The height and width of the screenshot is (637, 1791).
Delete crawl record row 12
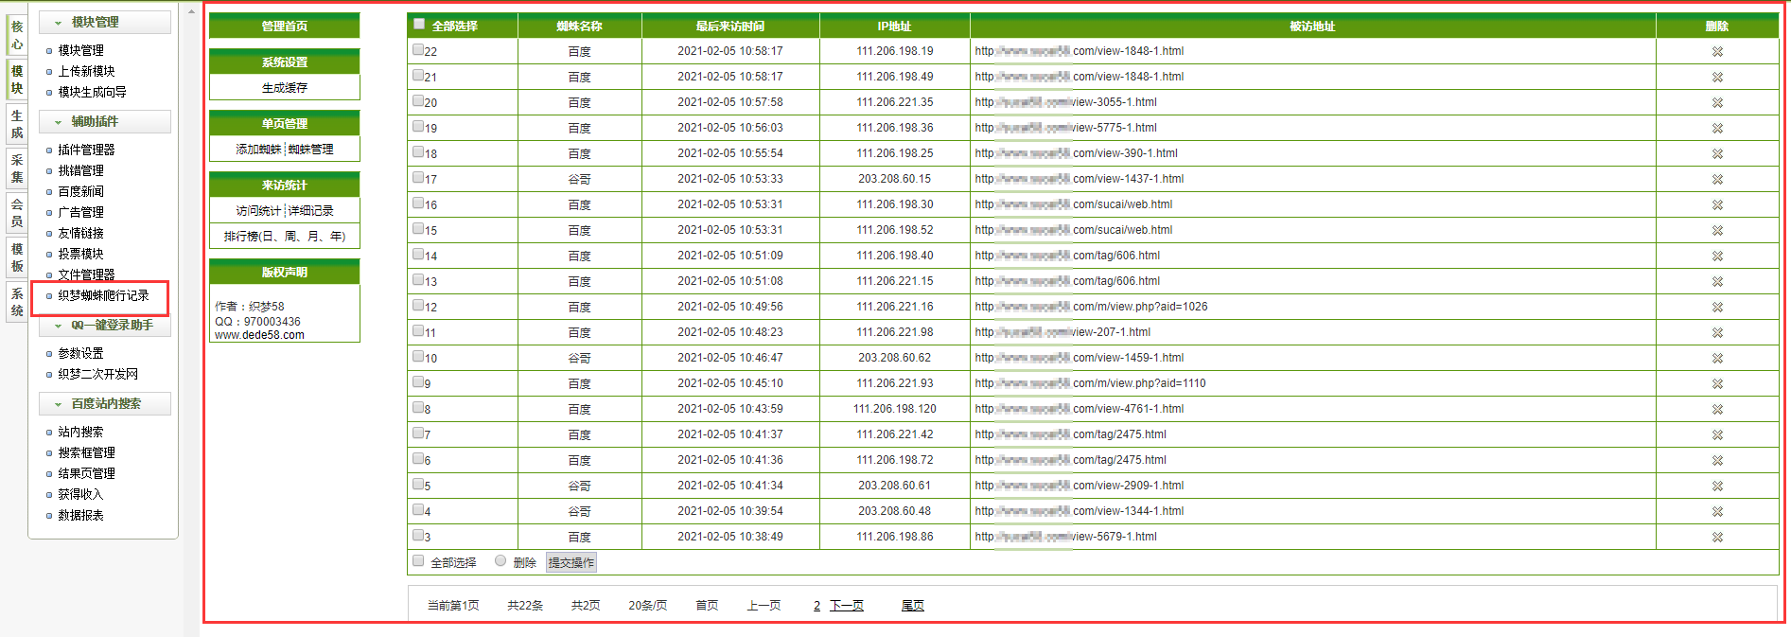1717,308
